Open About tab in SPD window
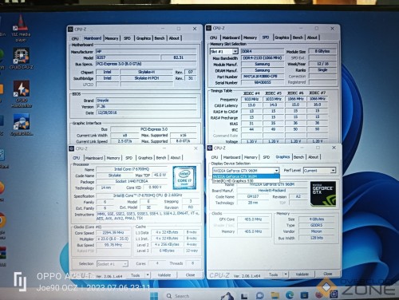The width and height of the screenshot is (399, 300). (x=312, y=37)
